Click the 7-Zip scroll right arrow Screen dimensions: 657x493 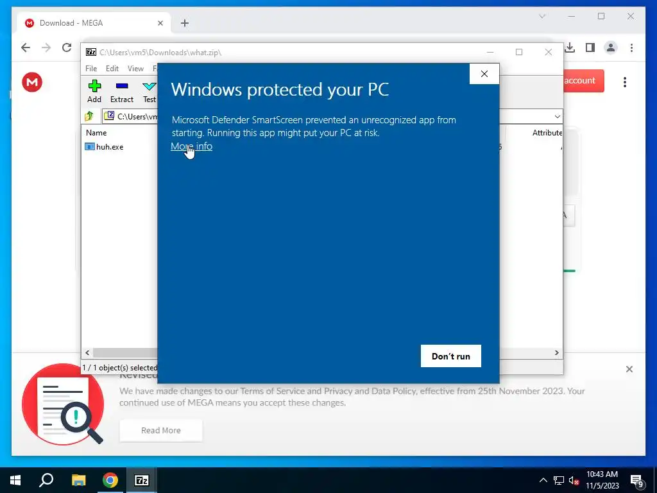click(556, 352)
